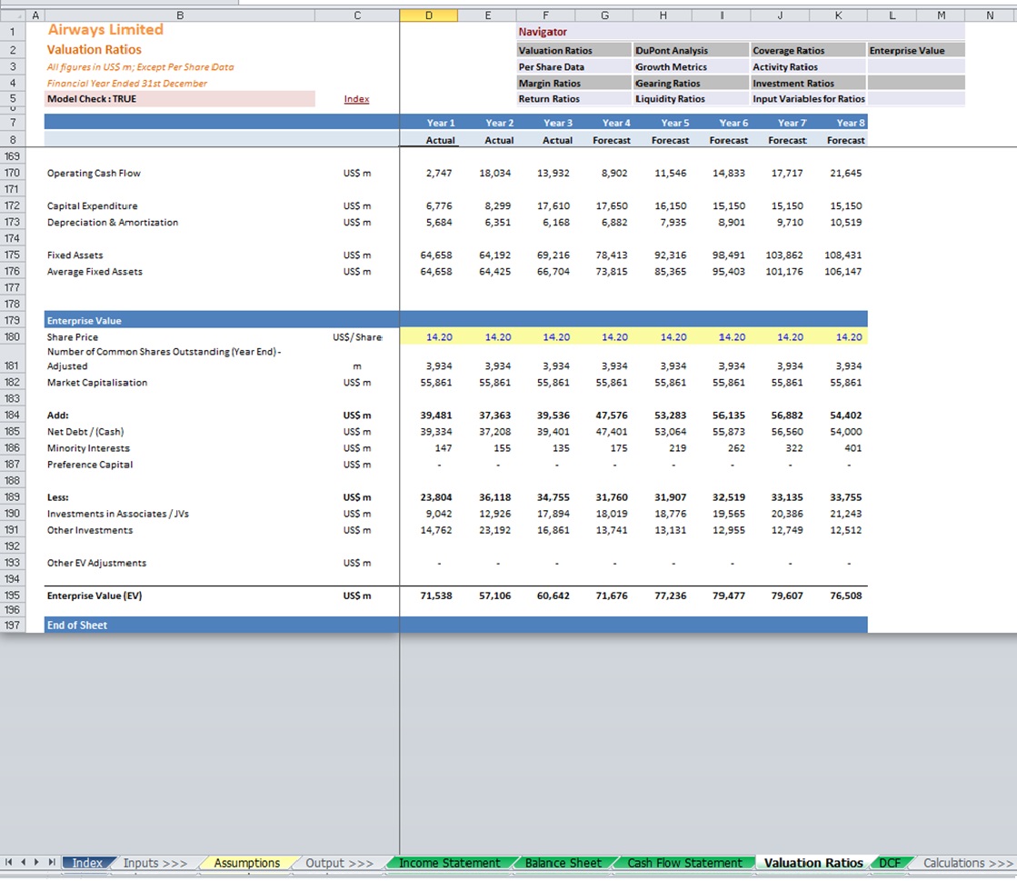Jump to DuPont Analysis section
The height and width of the screenshot is (881, 1017).
click(x=691, y=50)
